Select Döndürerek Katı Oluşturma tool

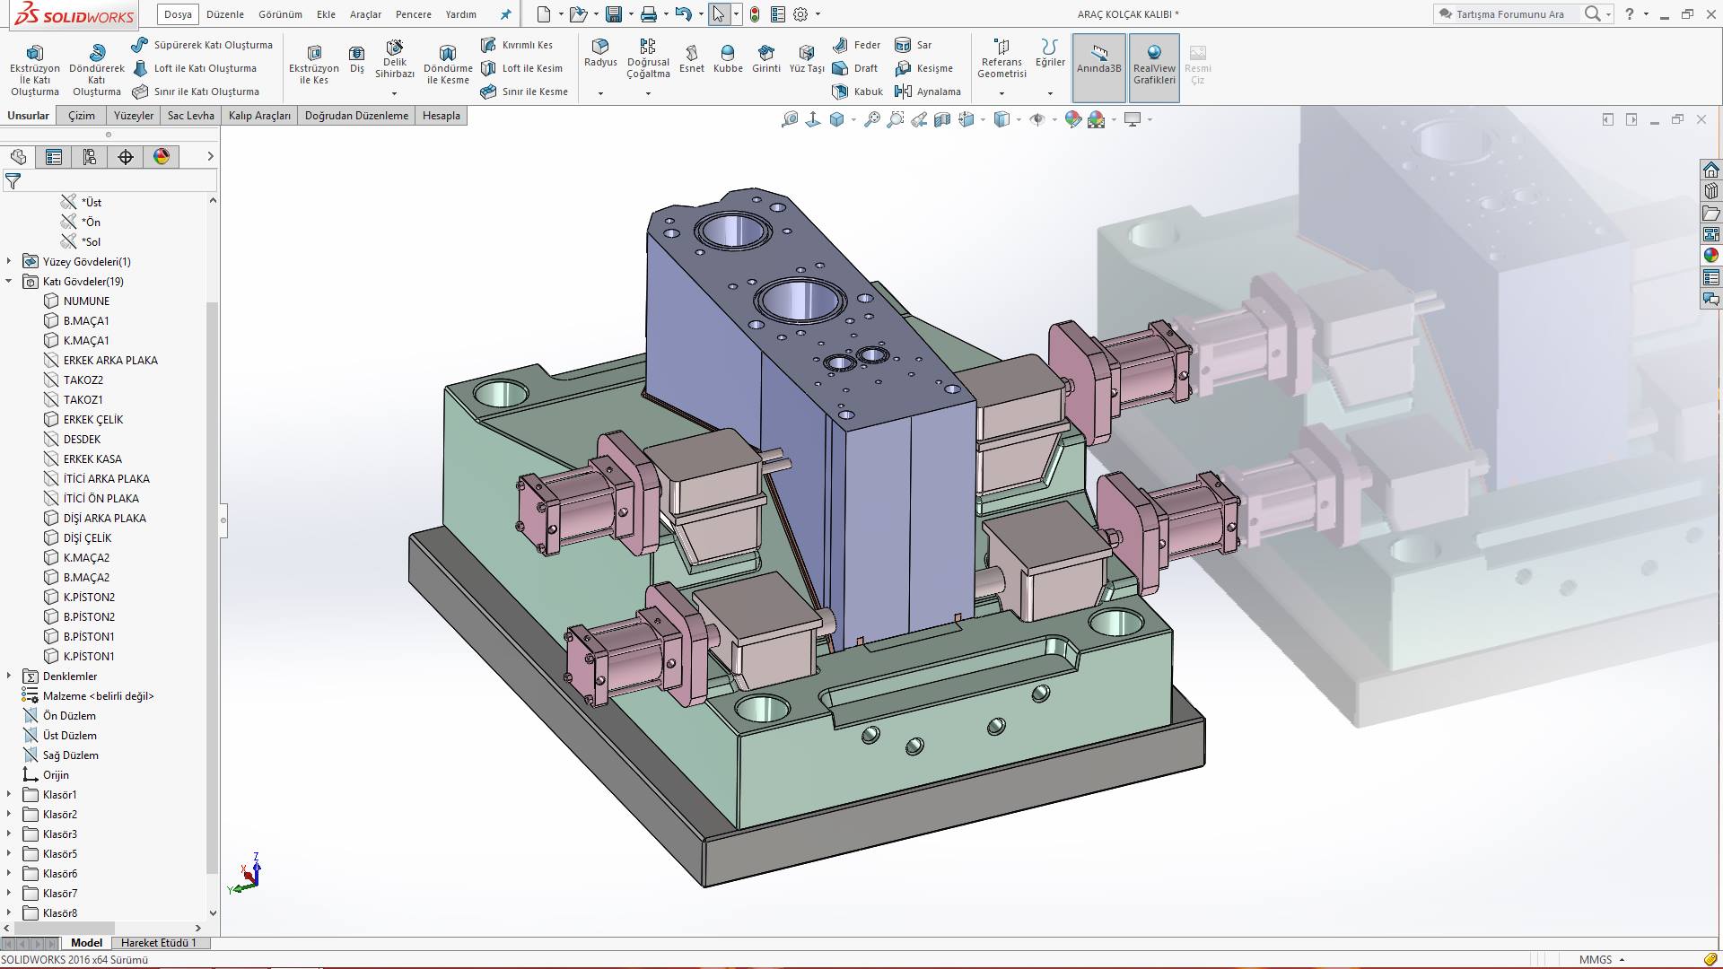click(x=97, y=69)
